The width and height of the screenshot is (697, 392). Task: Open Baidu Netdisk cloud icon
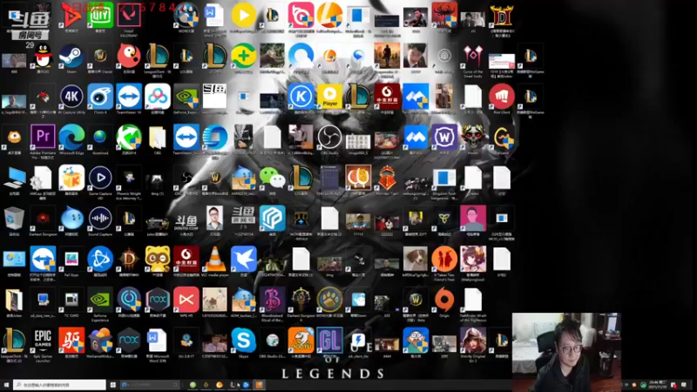pos(158,97)
